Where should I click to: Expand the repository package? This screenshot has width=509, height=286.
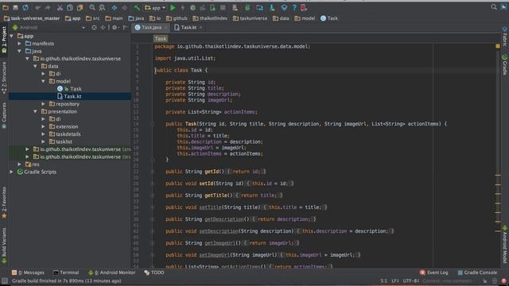pos(43,104)
